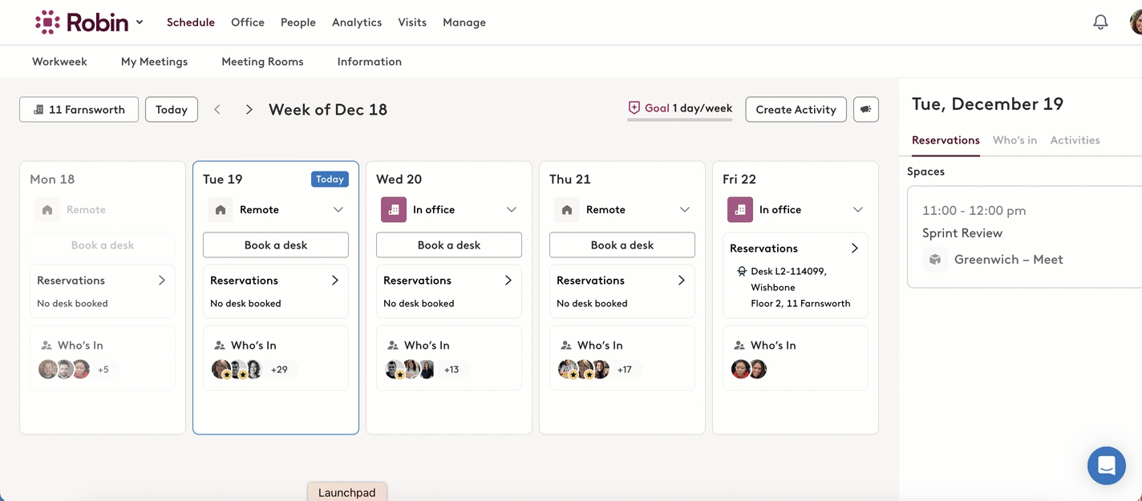Open Friday's In office status dropdown
1142x501 pixels.
click(857, 210)
